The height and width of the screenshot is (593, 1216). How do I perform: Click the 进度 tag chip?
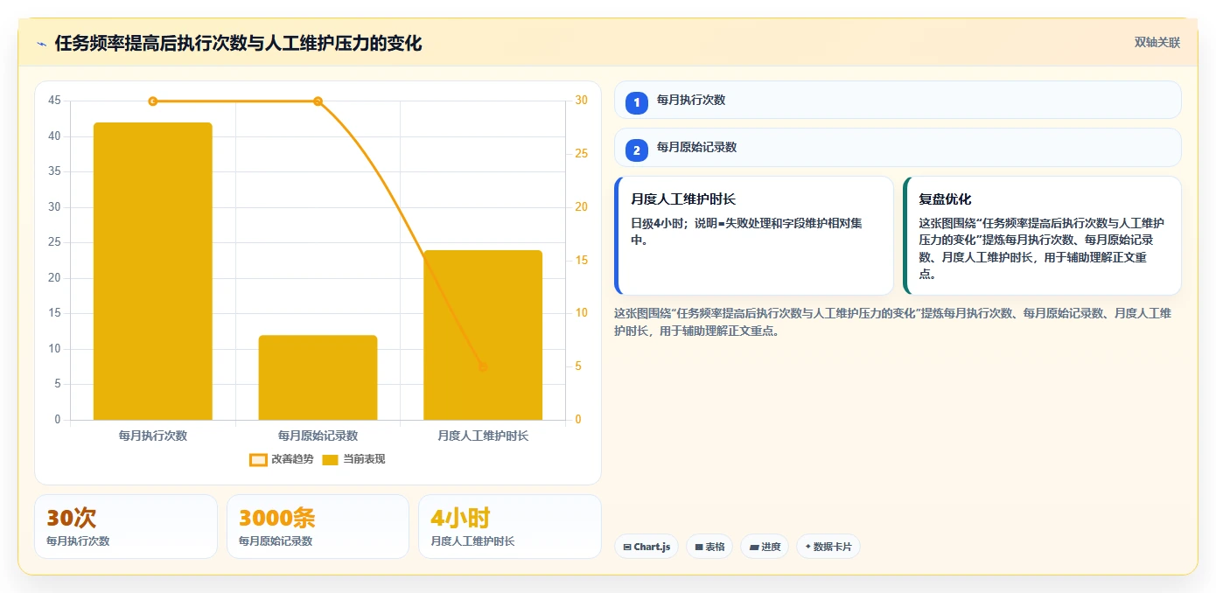pos(765,547)
